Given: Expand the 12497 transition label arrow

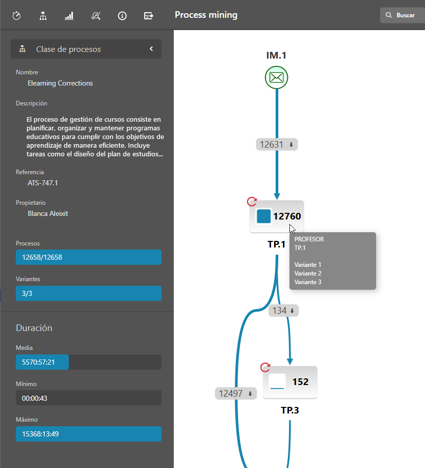Looking at the screenshot, I should click(250, 394).
